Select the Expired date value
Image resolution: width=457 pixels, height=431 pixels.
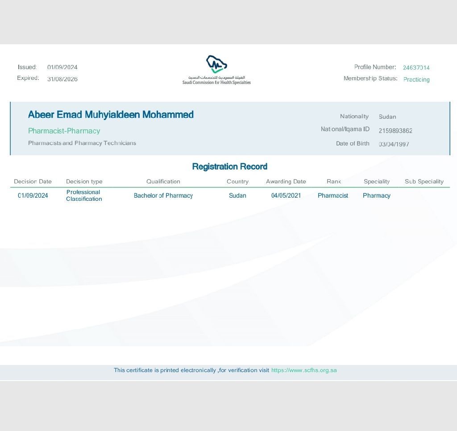click(x=62, y=79)
